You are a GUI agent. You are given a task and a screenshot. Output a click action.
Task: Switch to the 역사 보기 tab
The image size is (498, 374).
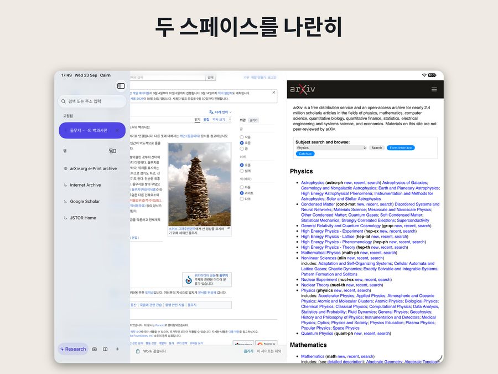pyautogui.click(x=219, y=120)
